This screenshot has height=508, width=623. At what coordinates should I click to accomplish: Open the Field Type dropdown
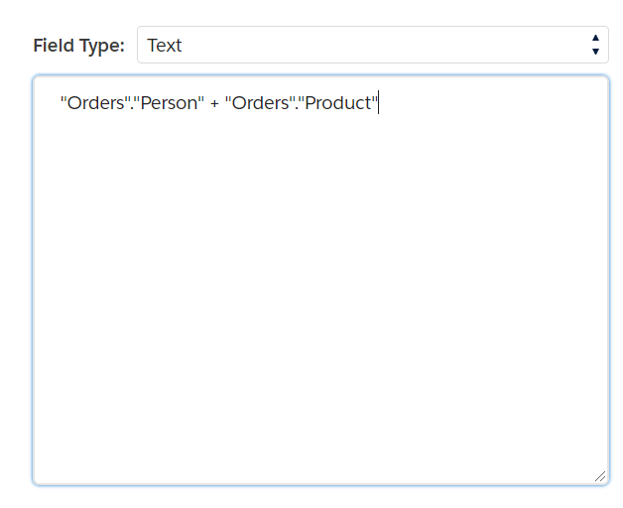click(373, 45)
